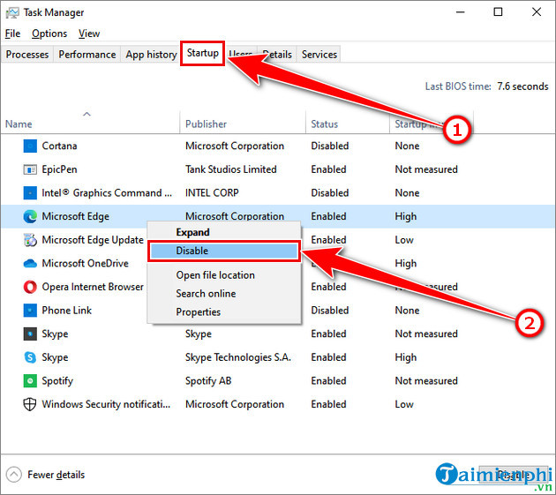Click the Cortana app icon

(x=29, y=146)
